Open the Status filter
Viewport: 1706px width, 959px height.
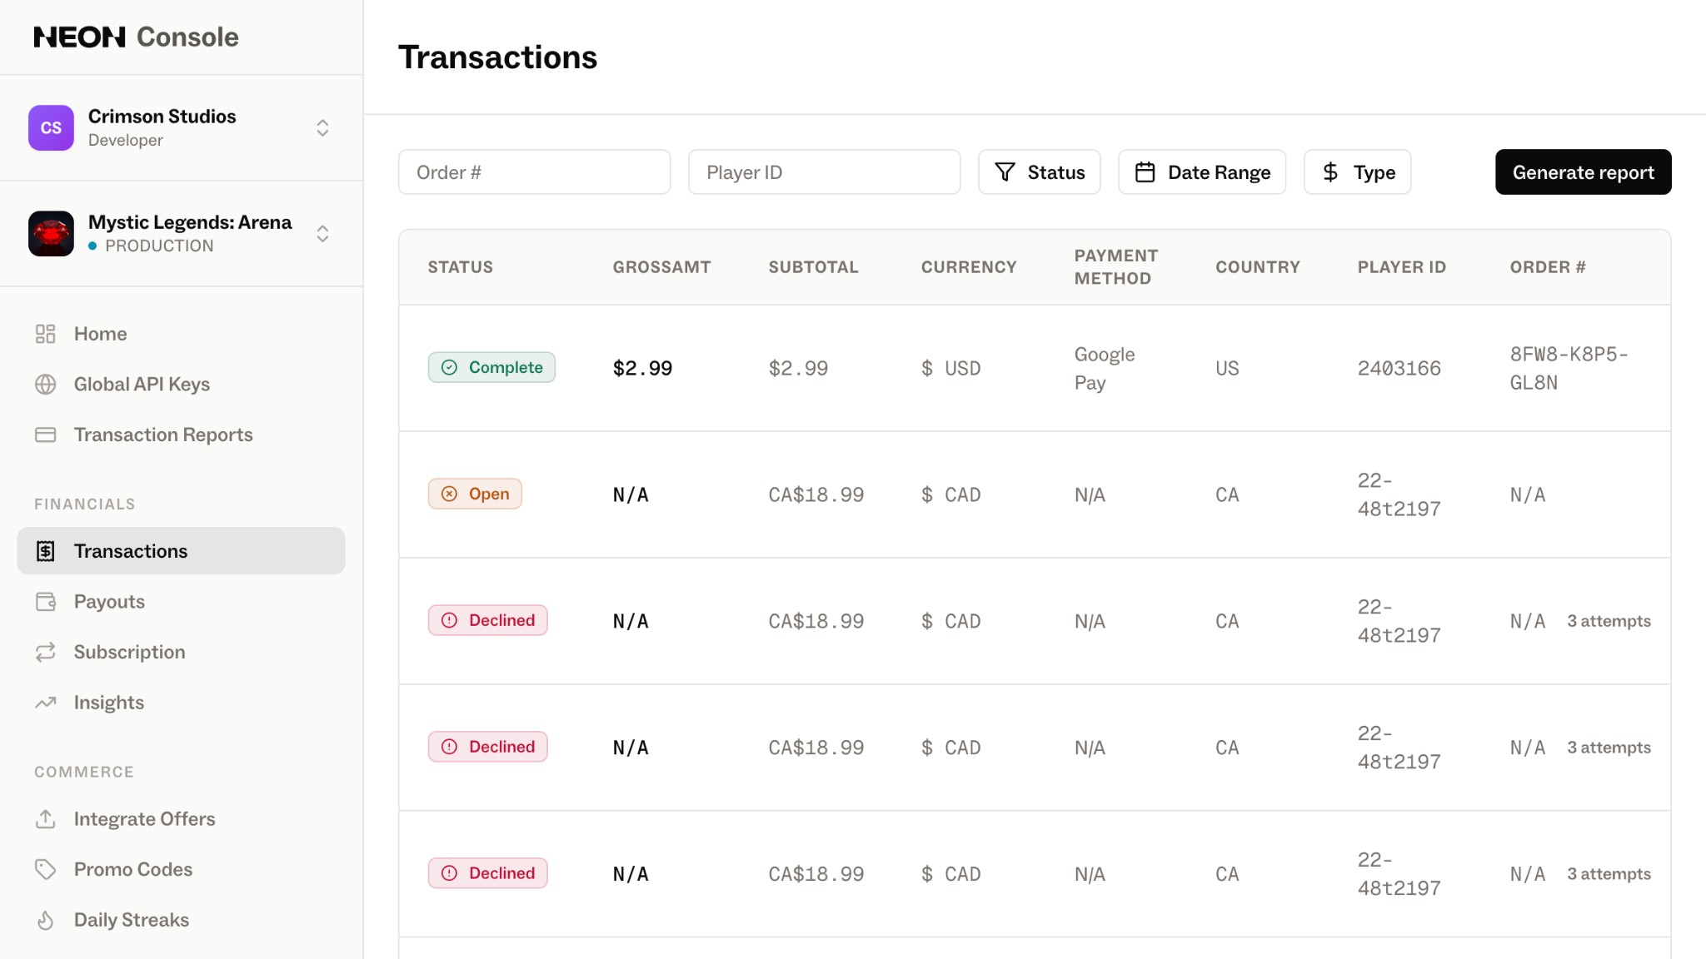click(x=1040, y=171)
